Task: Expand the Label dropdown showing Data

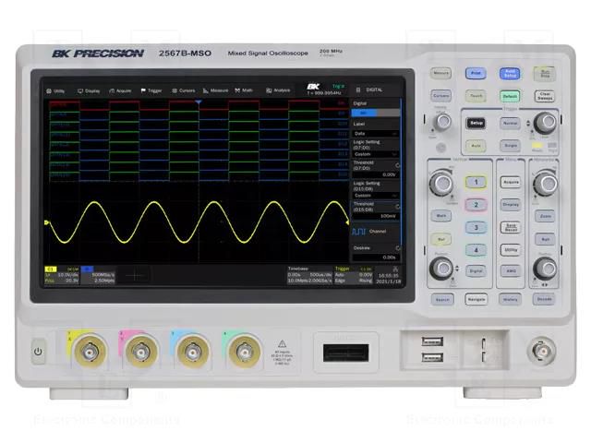Action: pos(376,134)
